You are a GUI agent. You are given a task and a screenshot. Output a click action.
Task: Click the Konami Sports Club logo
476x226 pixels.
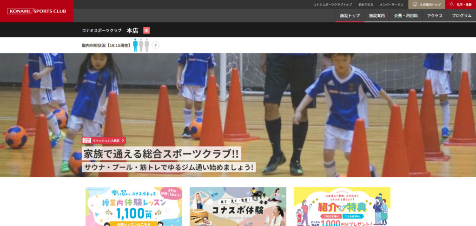[x=37, y=11]
